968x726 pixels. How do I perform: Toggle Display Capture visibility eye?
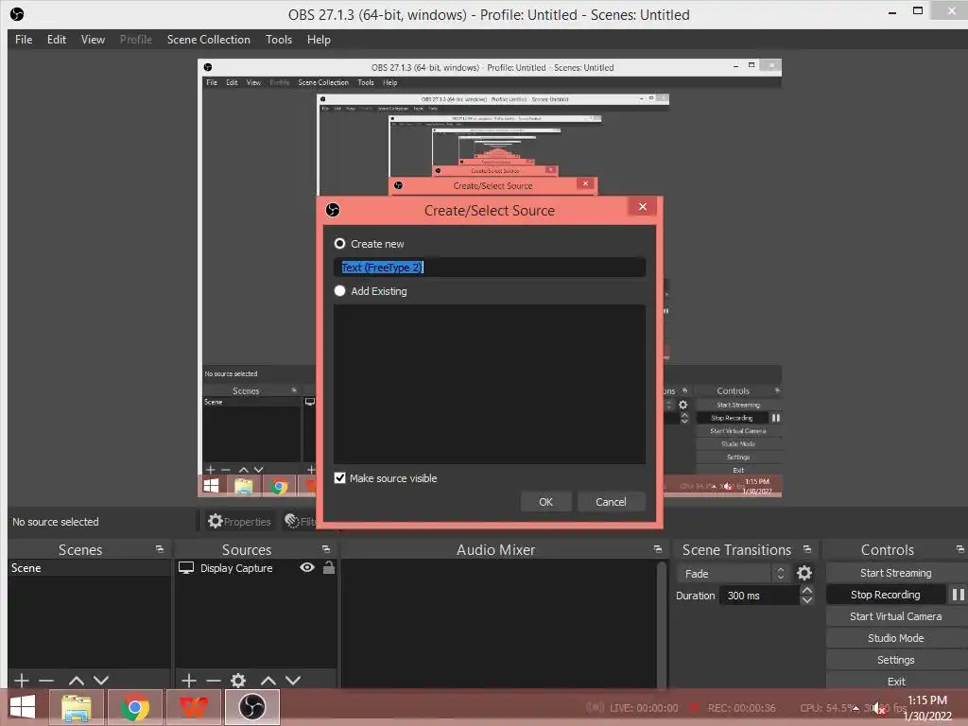[x=307, y=567]
